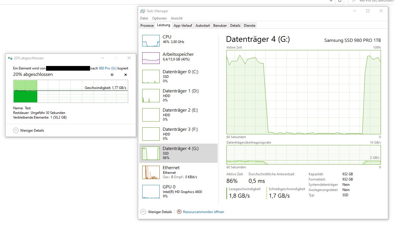
Task: Select the GPU 0 graph thumbnail
Action: point(151,192)
